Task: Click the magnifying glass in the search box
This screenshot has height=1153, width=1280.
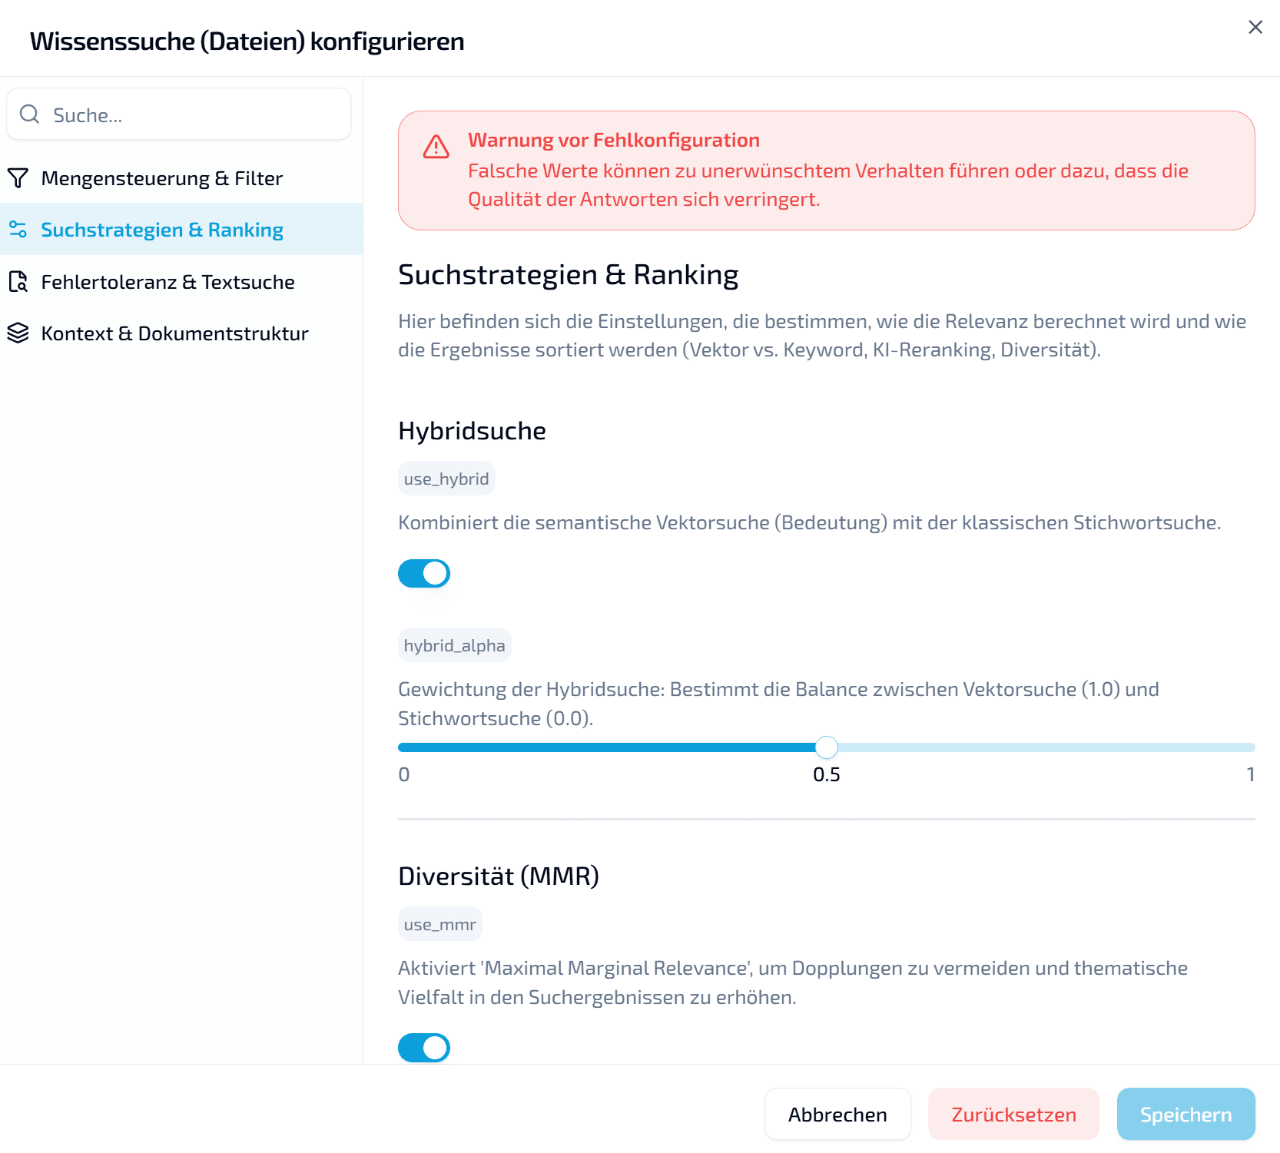Action: (30, 114)
